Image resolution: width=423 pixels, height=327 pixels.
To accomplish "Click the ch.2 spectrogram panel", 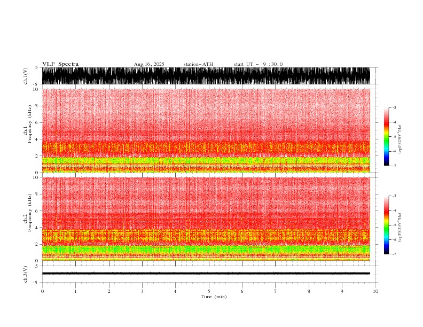I will tap(206, 219).
